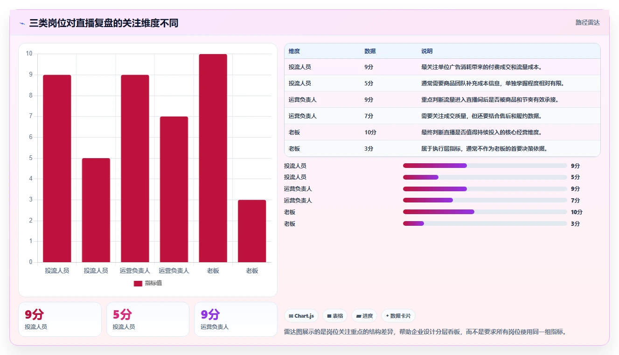Click the 运营负责人 bar reaching 9
Image resolution: width=619 pixels, height=355 pixels.
135,168
